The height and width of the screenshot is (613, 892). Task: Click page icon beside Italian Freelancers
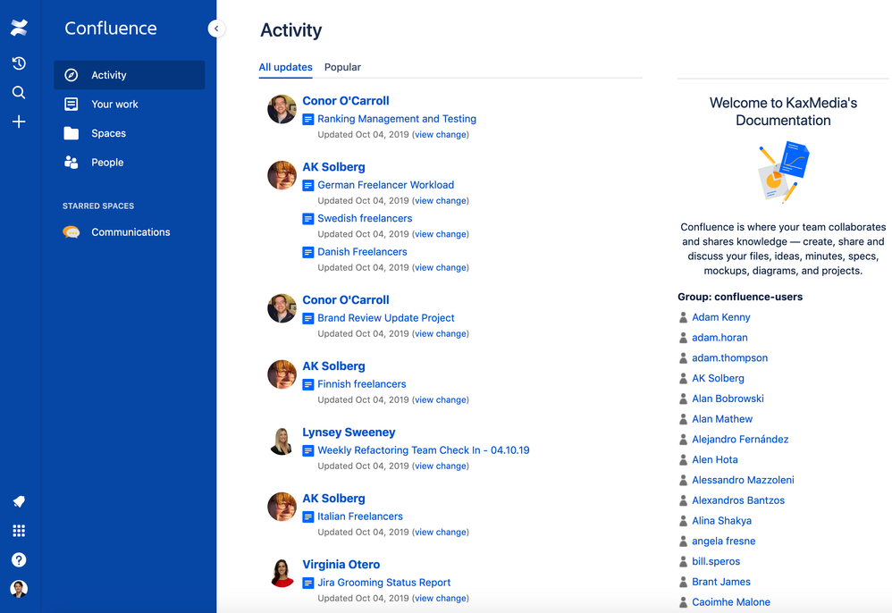[x=307, y=516]
